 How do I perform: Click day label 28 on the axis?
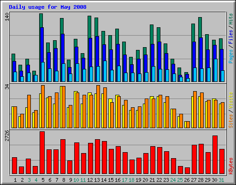click(201, 180)
